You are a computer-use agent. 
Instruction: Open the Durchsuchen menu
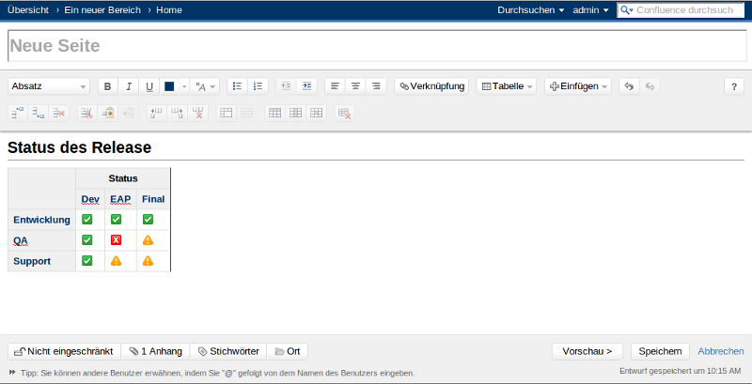(530, 10)
